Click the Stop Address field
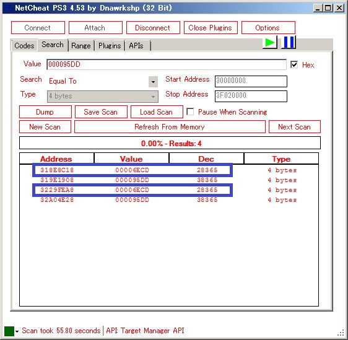The height and width of the screenshot is (340, 348). (251, 97)
